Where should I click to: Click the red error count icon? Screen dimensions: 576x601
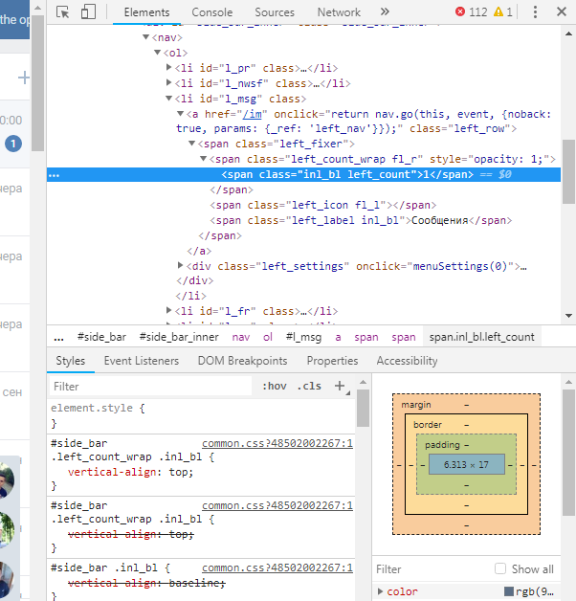point(461,12)
